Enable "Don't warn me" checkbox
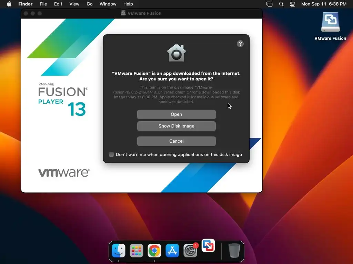Image resolution: width=353 pixels, height=264 pixels. click(111, 154)
